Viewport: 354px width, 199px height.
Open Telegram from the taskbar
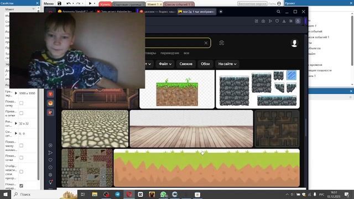[118, 194]
